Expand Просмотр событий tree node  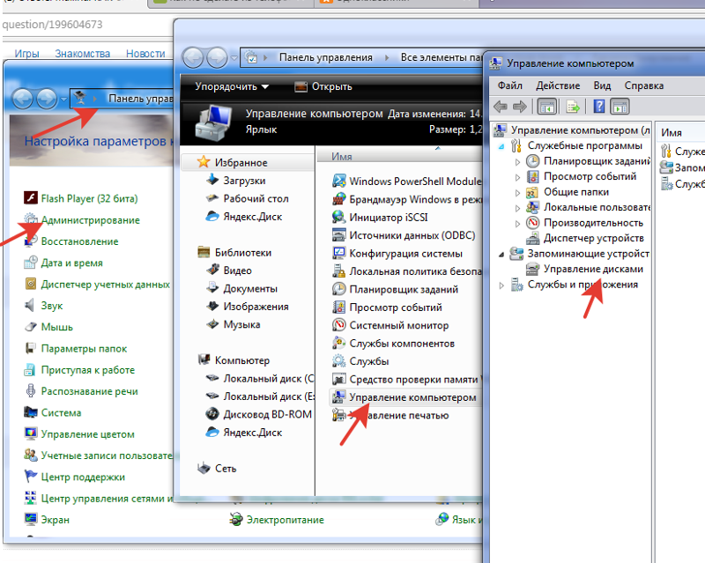[517, 177]
